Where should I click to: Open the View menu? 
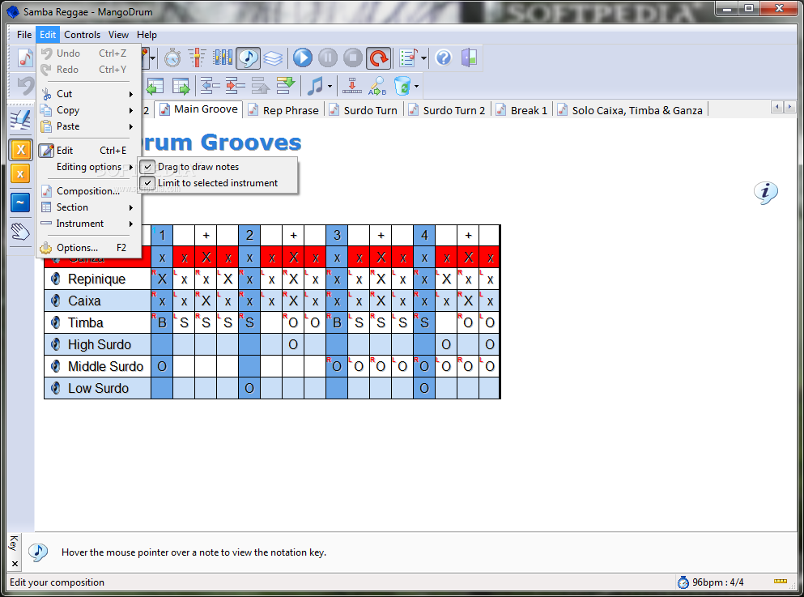coord(118,35)
